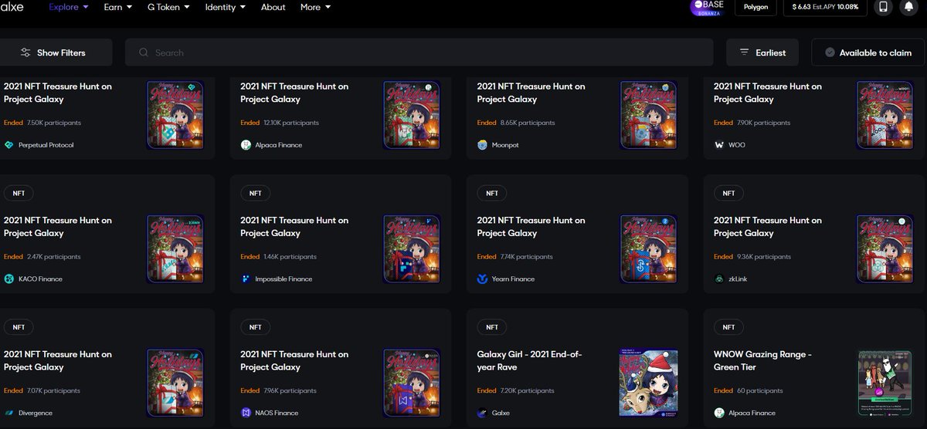Open WNOW Grazing Range - Green Tier title

[x=762, y=360]
